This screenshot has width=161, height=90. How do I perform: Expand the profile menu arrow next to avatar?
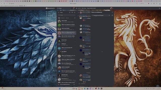(113, 8)
